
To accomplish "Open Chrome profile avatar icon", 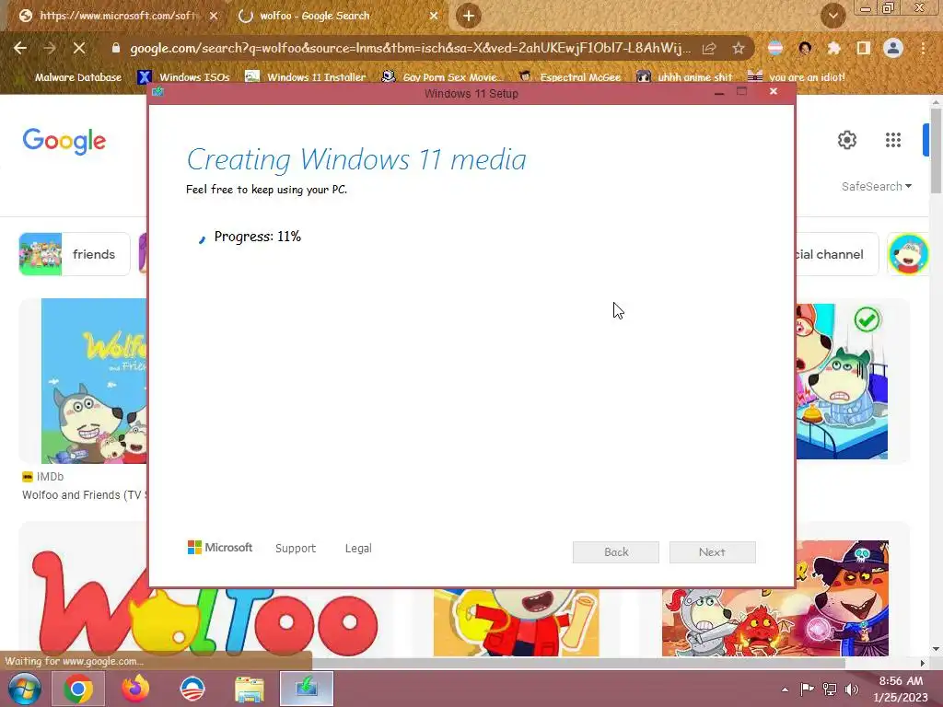I will (893, 48).
